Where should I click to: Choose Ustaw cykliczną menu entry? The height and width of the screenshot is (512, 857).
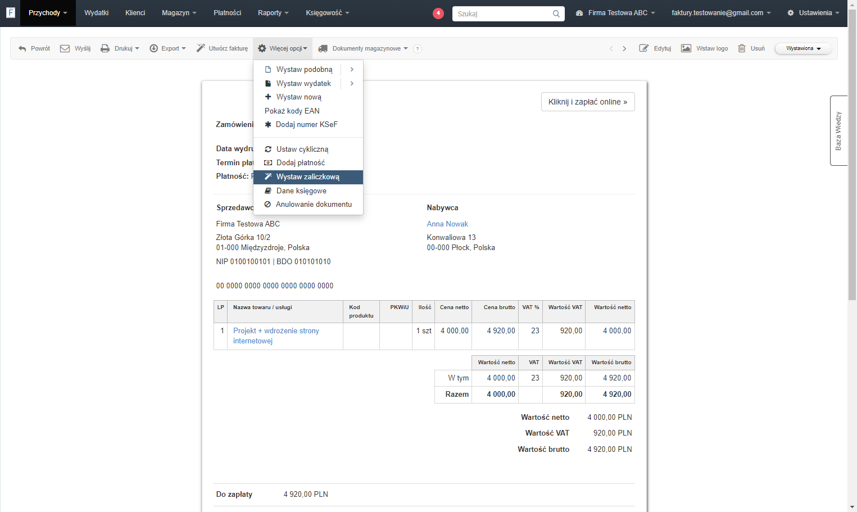pyautogui.click(x=308, y=149)
